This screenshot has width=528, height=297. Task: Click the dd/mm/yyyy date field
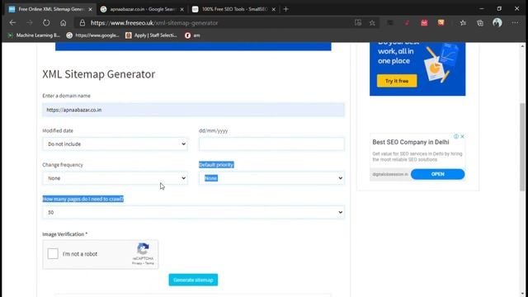[271, 144]
